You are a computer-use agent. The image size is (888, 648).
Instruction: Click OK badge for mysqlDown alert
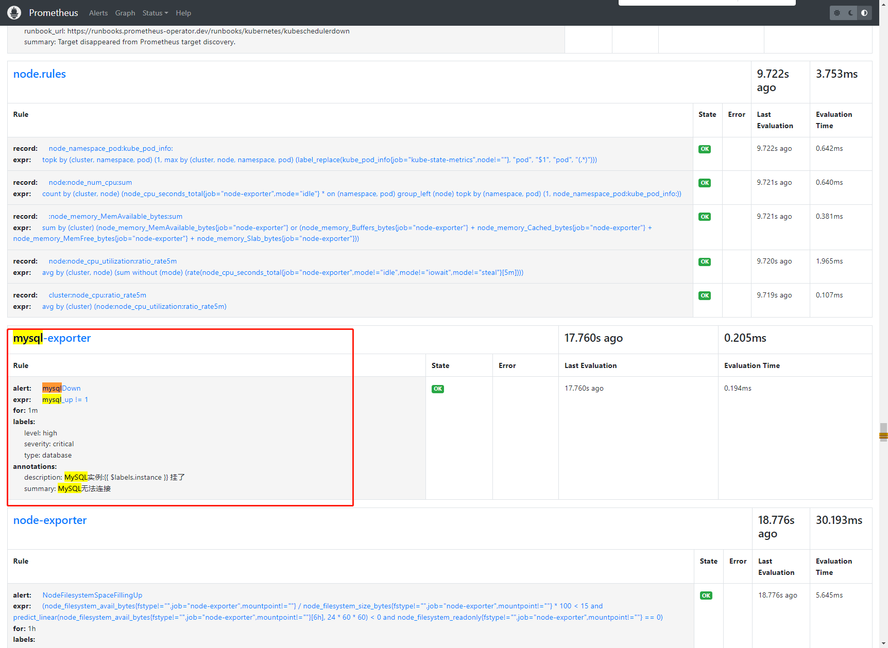(x=438, y=389)
